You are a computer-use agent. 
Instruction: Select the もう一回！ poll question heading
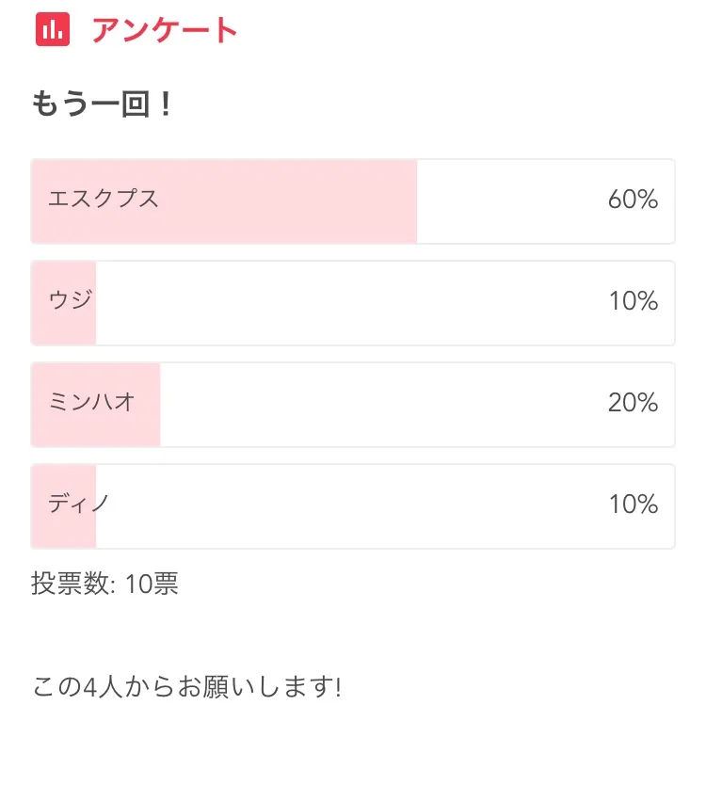102,104
